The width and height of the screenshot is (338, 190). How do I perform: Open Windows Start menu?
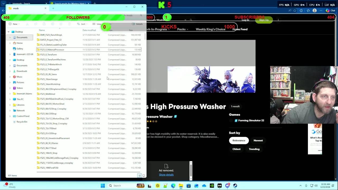pyautogui.click(x=103, y=186)
